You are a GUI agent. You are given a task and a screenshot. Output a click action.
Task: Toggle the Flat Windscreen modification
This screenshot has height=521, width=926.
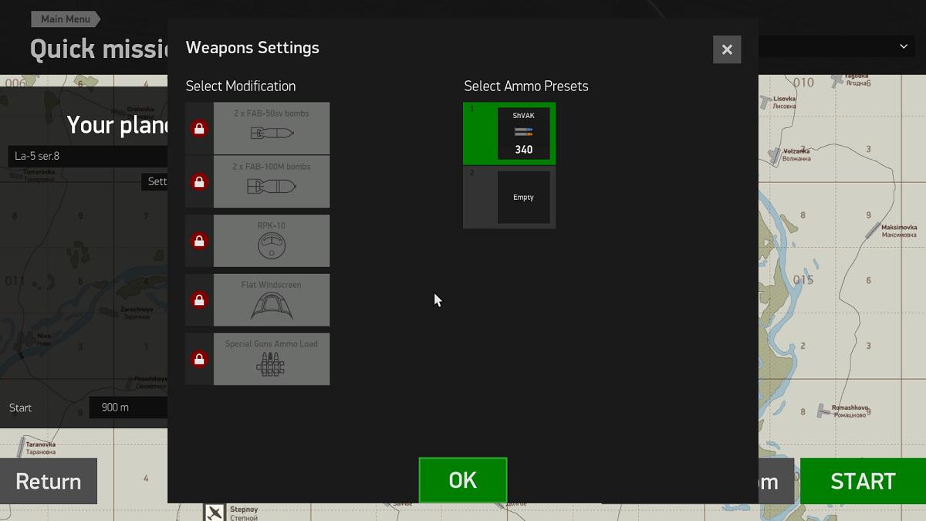tap(272, 300)
